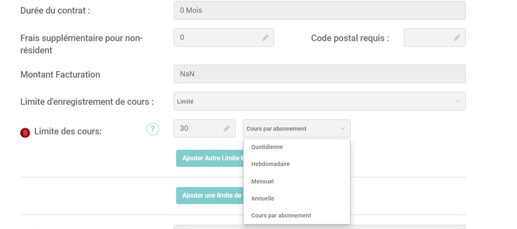Choose the Hebdomadaire option

click(270, 164)
